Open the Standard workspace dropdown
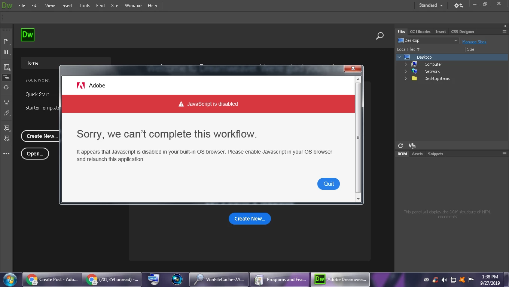Viewport: 509px width, 287px height. (431, 6)
